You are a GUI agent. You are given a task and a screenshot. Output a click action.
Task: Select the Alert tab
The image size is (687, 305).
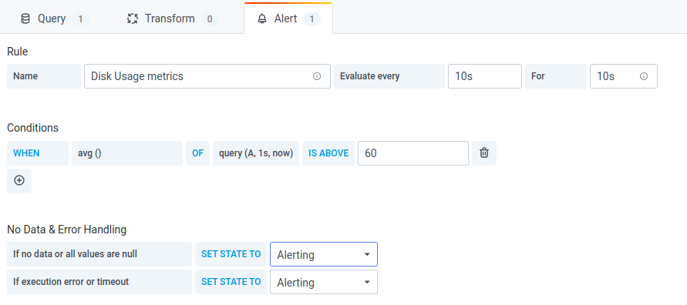[288, 18]
